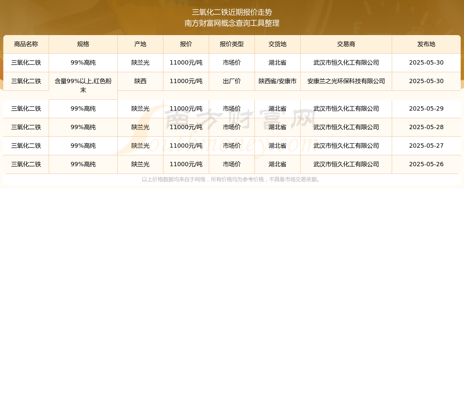Viewport: 464px width, 399px height.
Task: Click 湖北省 in the 2025-05-26 row
Action: [278, 164]
